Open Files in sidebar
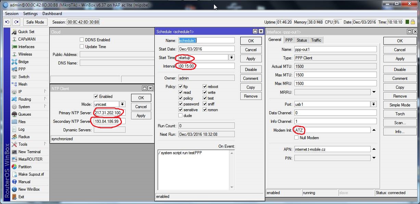Viewport: 420px width, 204px height. pyautogui.click(x=22, y=122)
